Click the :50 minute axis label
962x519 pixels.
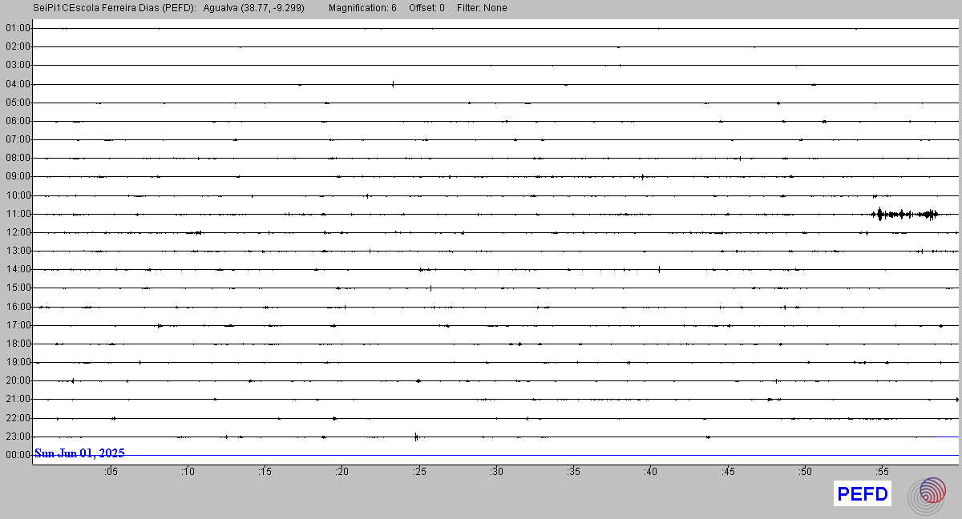(x=806, y=472)
